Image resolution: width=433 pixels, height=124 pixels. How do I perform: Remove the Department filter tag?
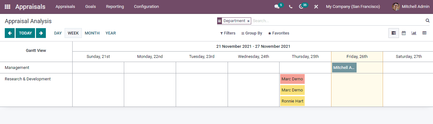tap(248, 21)
